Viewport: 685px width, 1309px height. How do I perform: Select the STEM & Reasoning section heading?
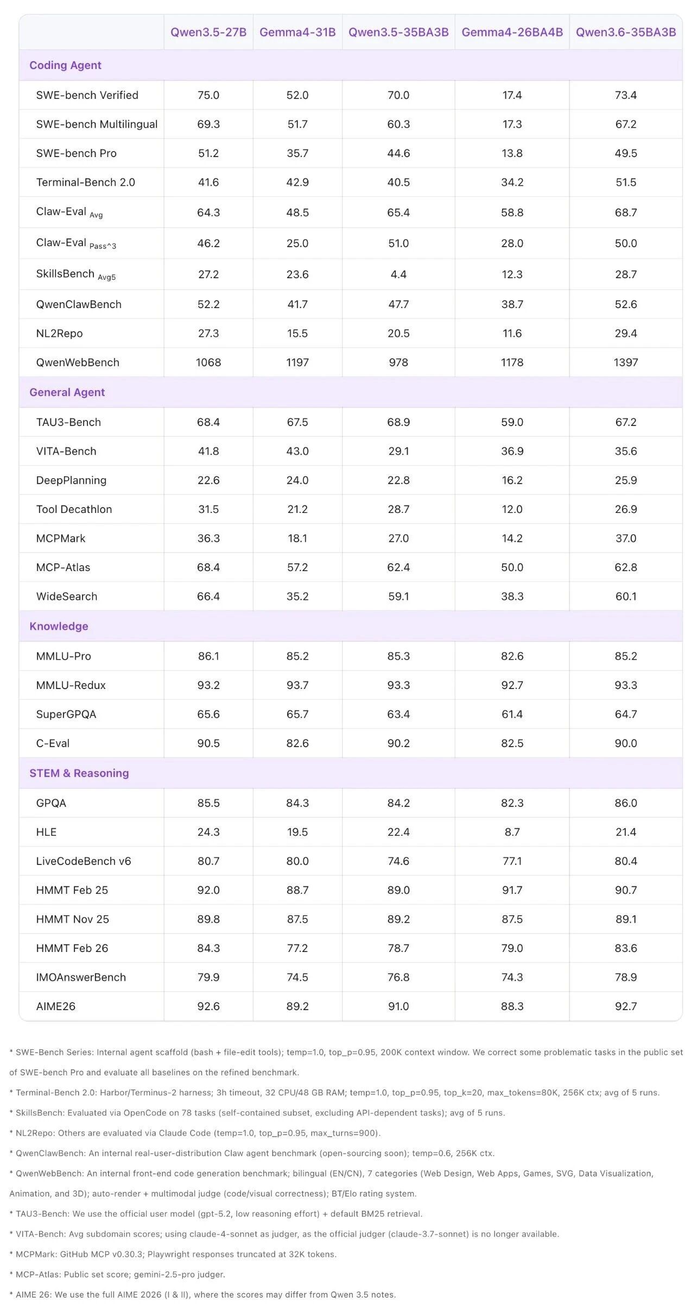[x=79, y=773]
